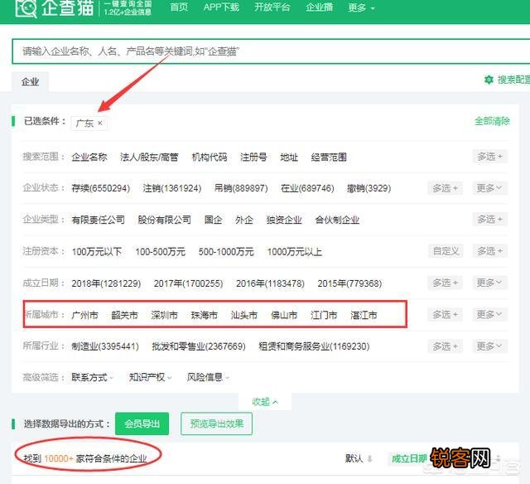Screen dimensions: 530x484
Task: Select 佛山市 city filter
Action: click(284, 315)
